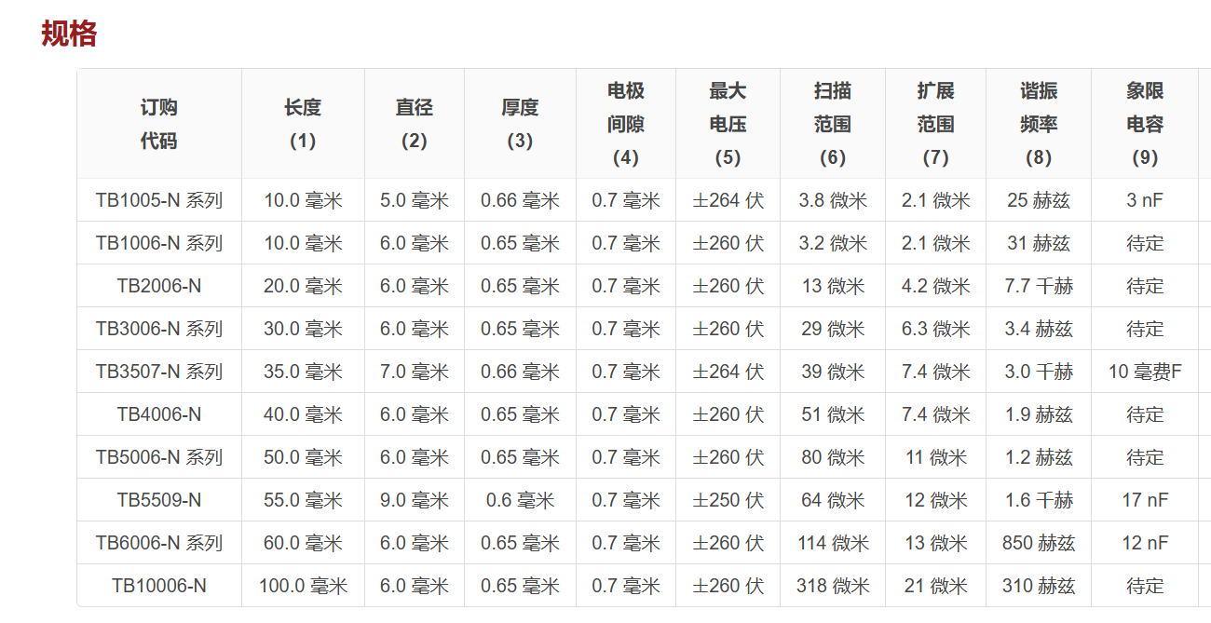Click the TB1005-N 系列 order code

pos(159,200)
